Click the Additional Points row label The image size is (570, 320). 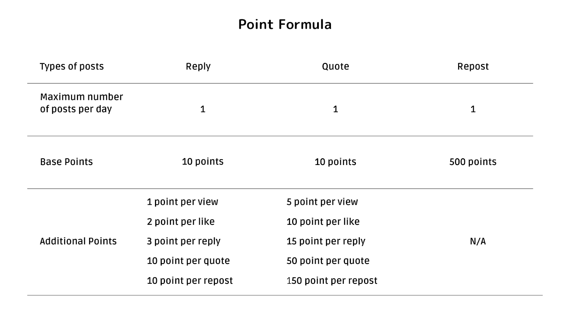78,241
